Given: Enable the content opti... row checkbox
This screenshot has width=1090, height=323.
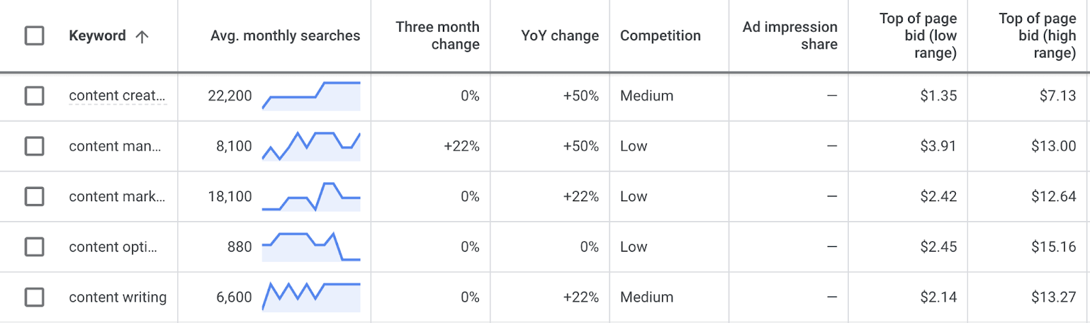Looking at the screenshot, I should 35,247.
